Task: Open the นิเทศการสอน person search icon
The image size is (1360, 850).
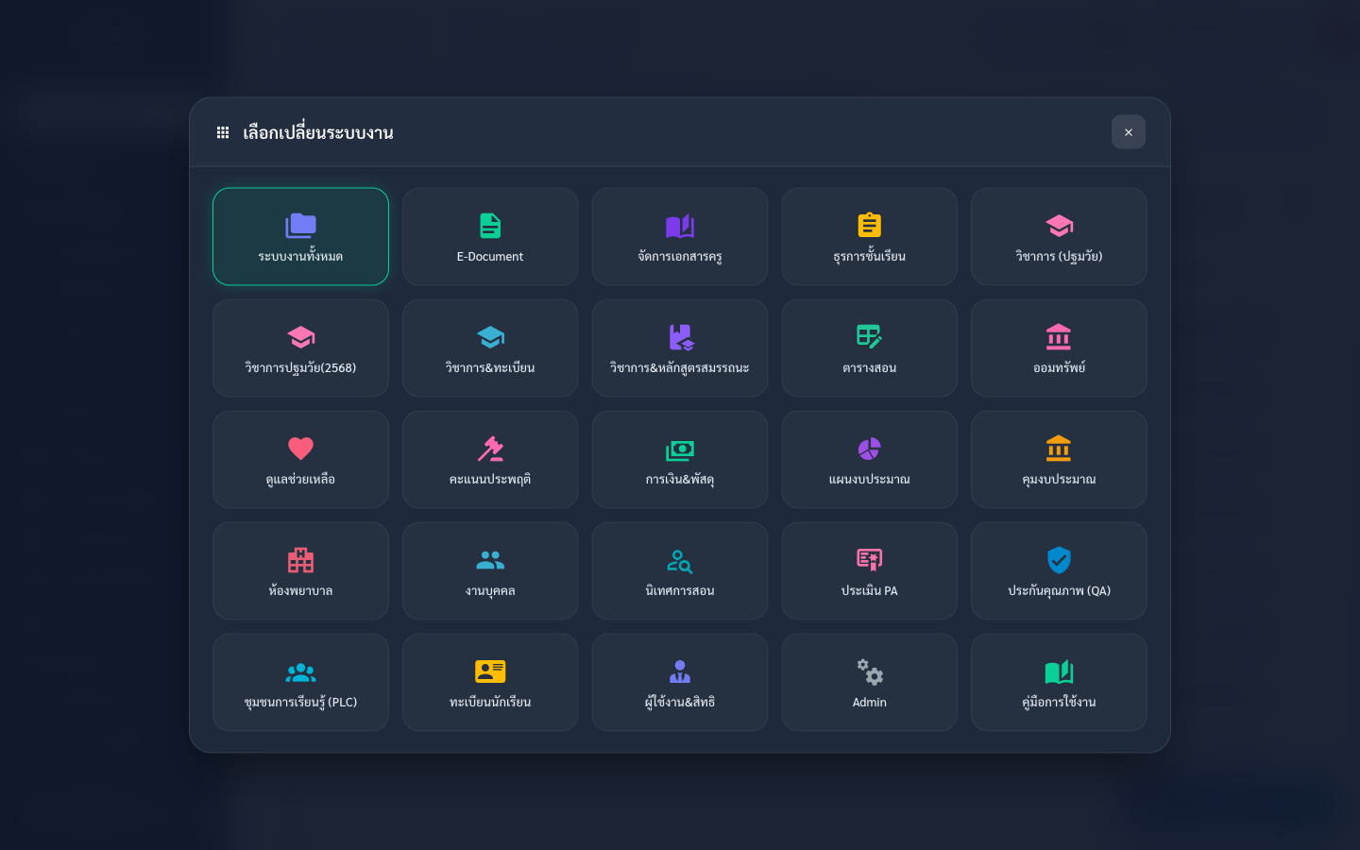Action: tap(680, 561)
